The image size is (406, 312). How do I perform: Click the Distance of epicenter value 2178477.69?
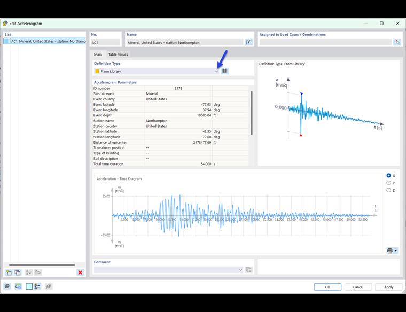pyautogui.click(x=202, y=143)
